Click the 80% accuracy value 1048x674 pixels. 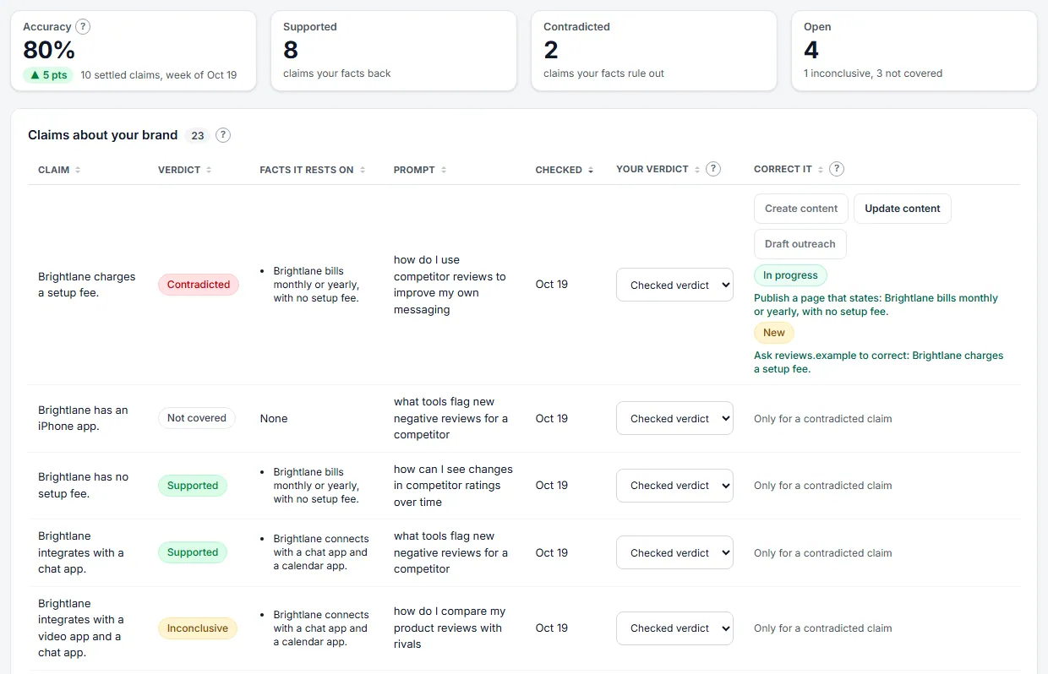point(49,51)
